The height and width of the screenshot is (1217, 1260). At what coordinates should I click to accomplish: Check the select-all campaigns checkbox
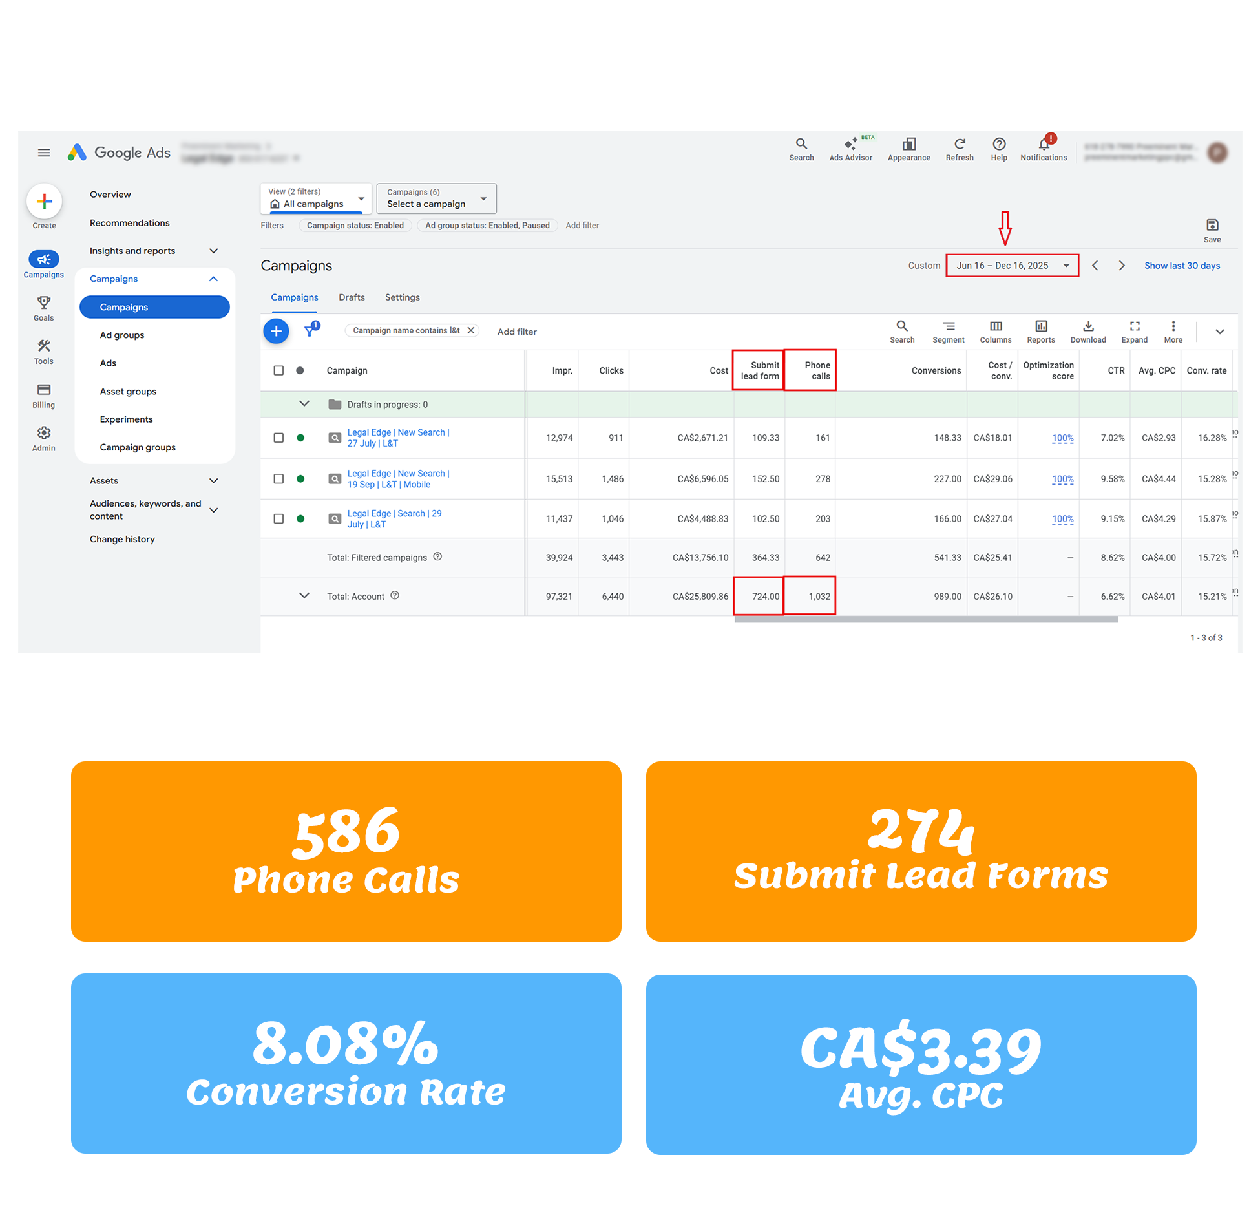click(278, 370)
